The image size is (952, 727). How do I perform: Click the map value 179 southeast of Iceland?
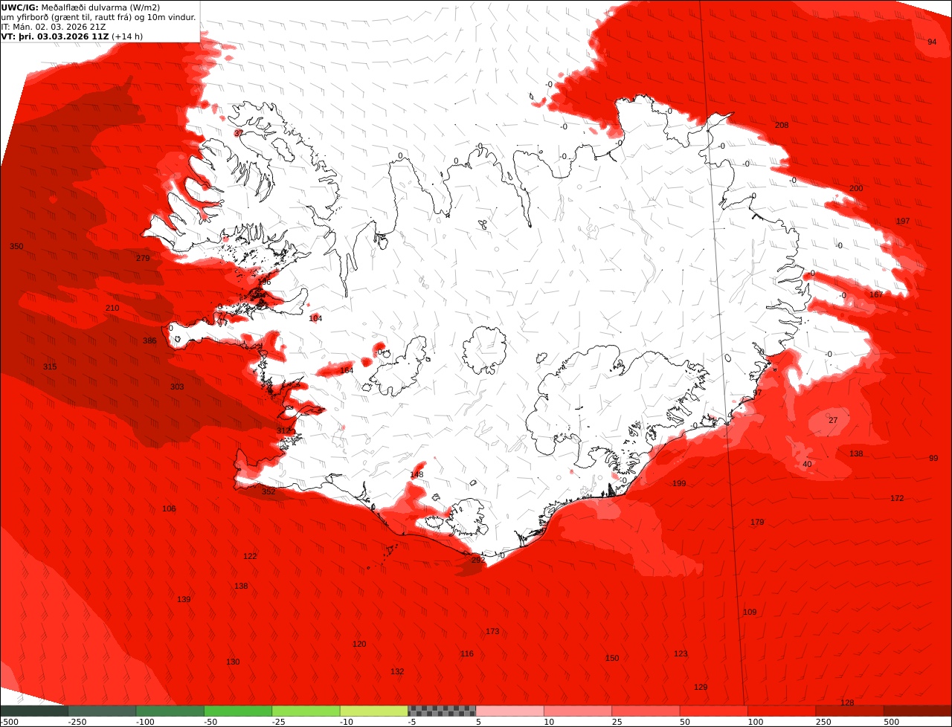coord(757,522)
